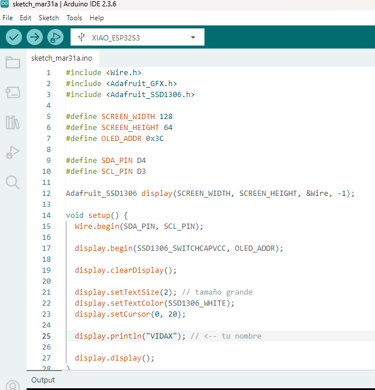Click the Adafruit_SSD1306 display declaration line
Image resolution: width=375 pixels, height=390 pixels.
(210, 193)
